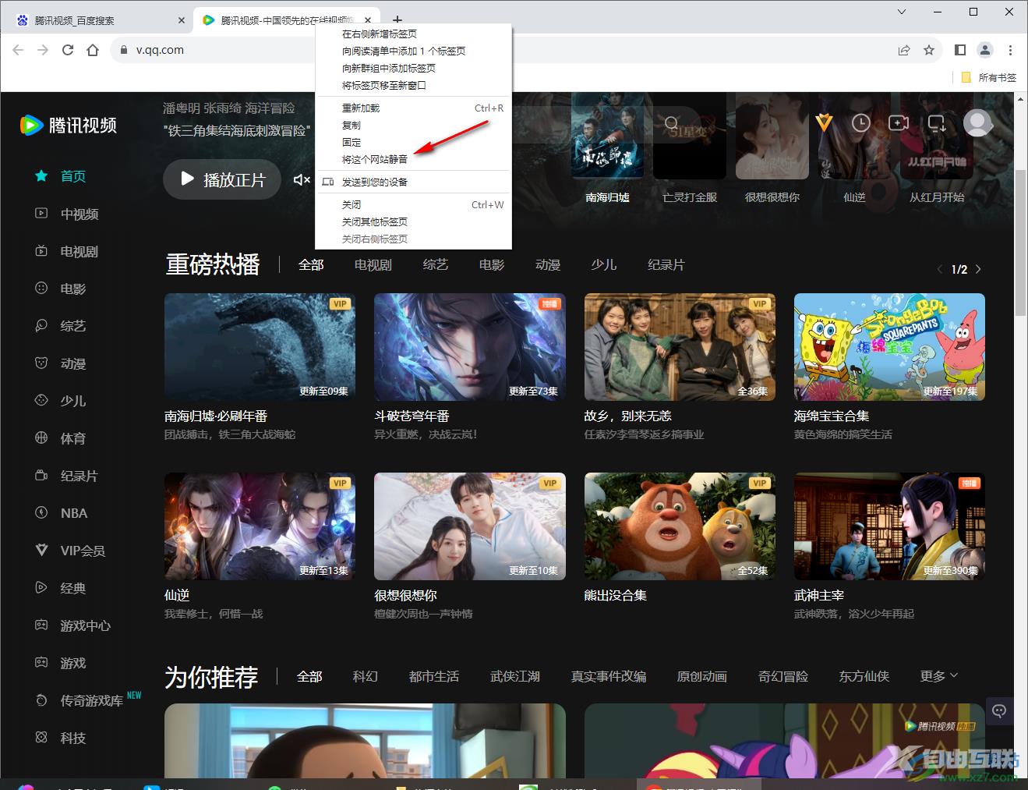Open watch history clock icon
The width and height of the screenshot is (1028, 790).
point(861,123)
